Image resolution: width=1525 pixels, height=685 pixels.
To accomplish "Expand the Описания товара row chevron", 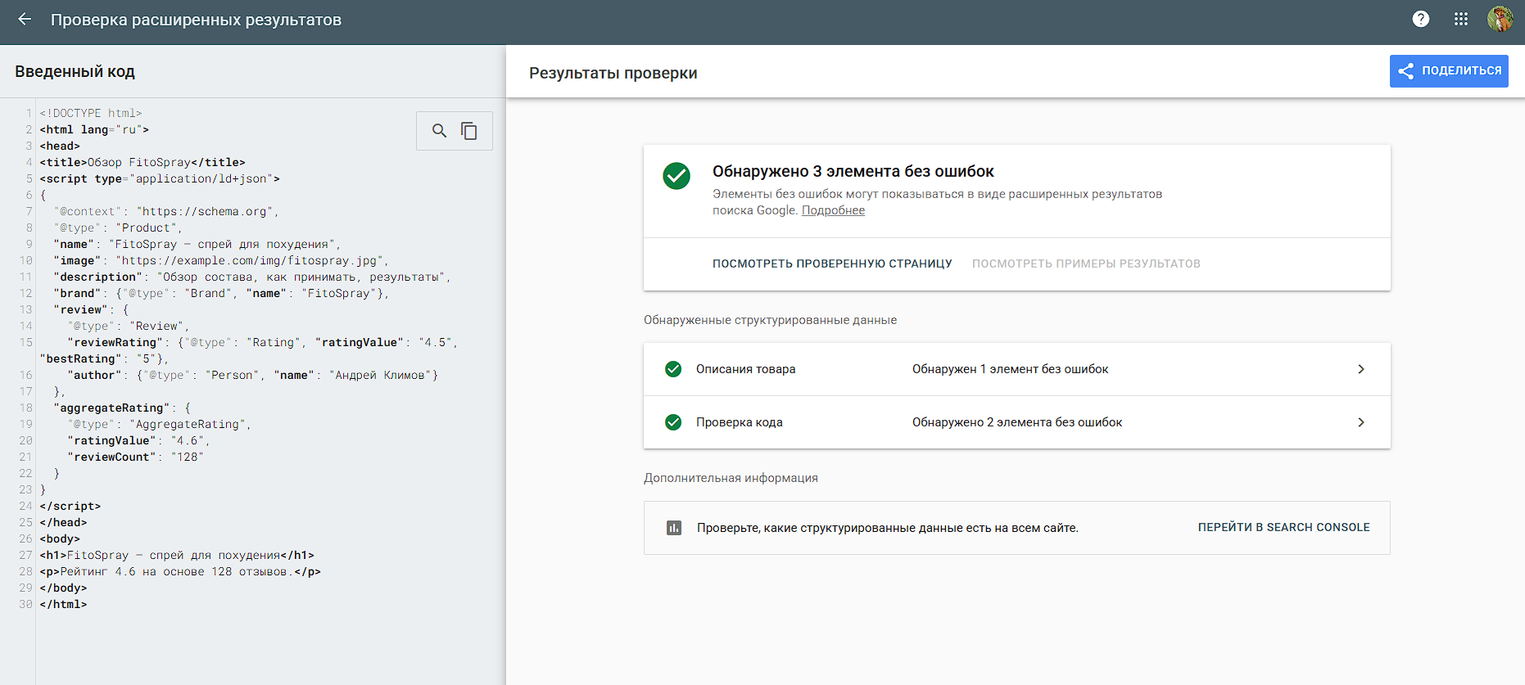I will [x=1361, y=369].
